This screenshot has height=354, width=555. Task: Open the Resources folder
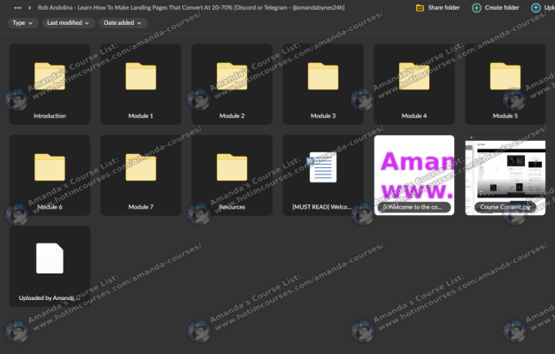point(232,175)
